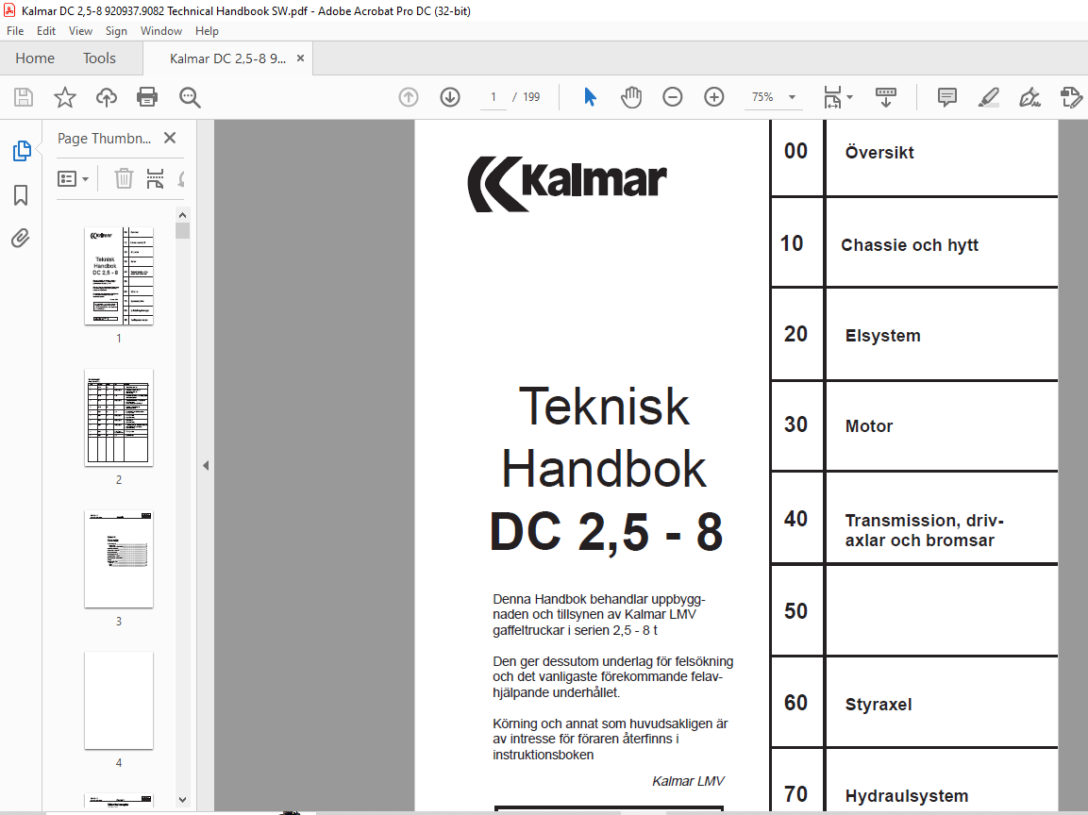Open the Bookmarks panel
Screen dimensions: 1088x815
point(21,195)
